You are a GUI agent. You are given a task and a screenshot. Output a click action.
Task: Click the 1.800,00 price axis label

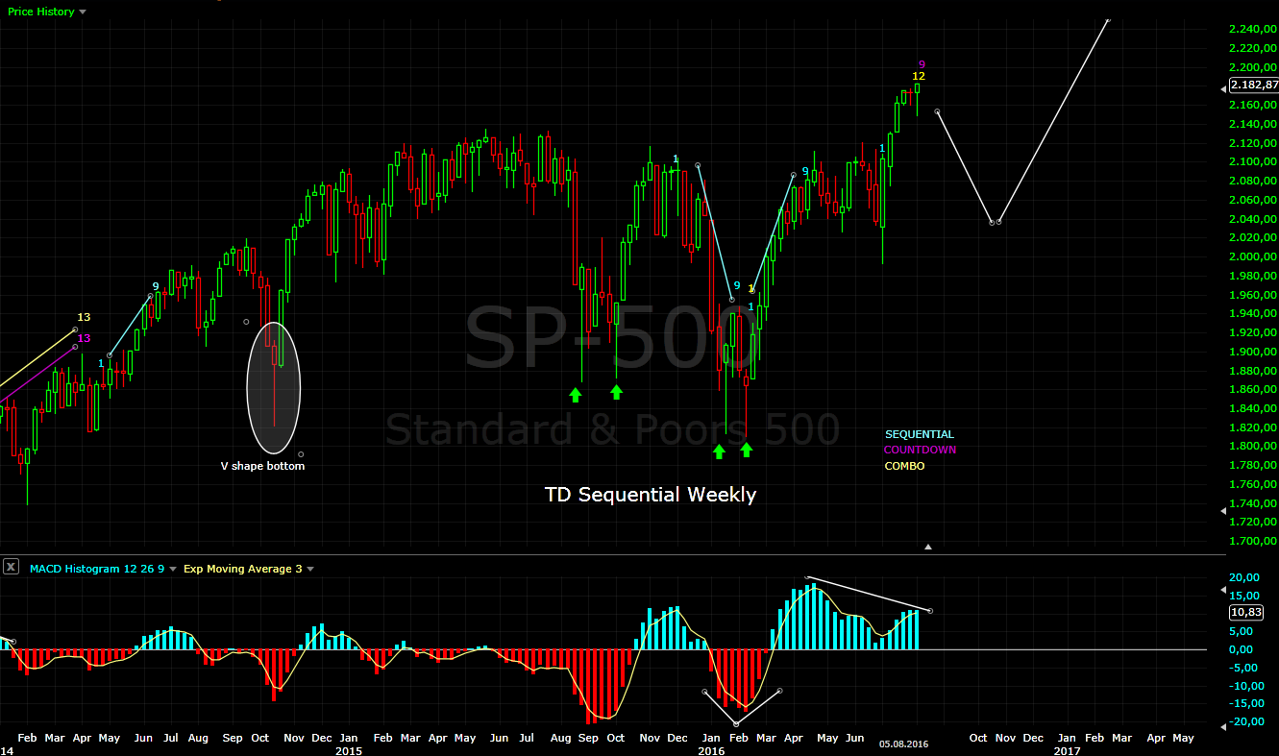(1253, 447)
